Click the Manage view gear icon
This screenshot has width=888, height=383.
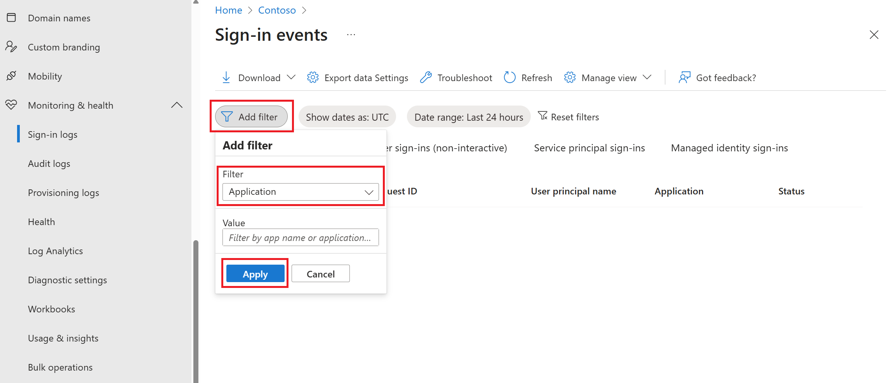[x=570, y=78]
